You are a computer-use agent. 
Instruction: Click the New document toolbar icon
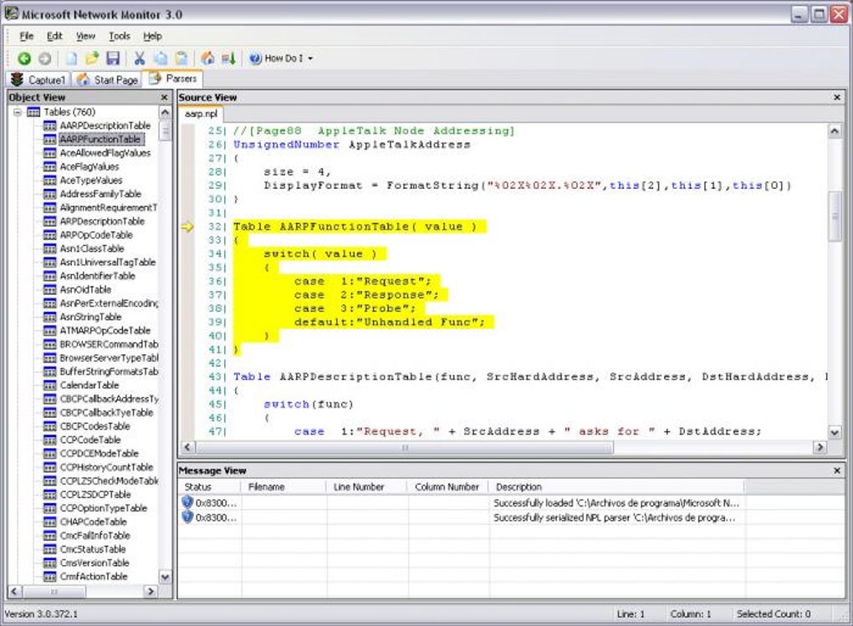(72, 59)
